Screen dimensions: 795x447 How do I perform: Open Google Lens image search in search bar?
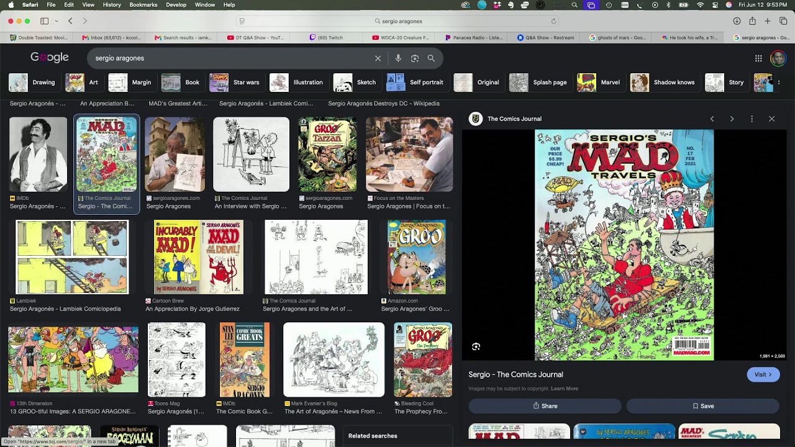pyautogui.click(x=415, y=58)
